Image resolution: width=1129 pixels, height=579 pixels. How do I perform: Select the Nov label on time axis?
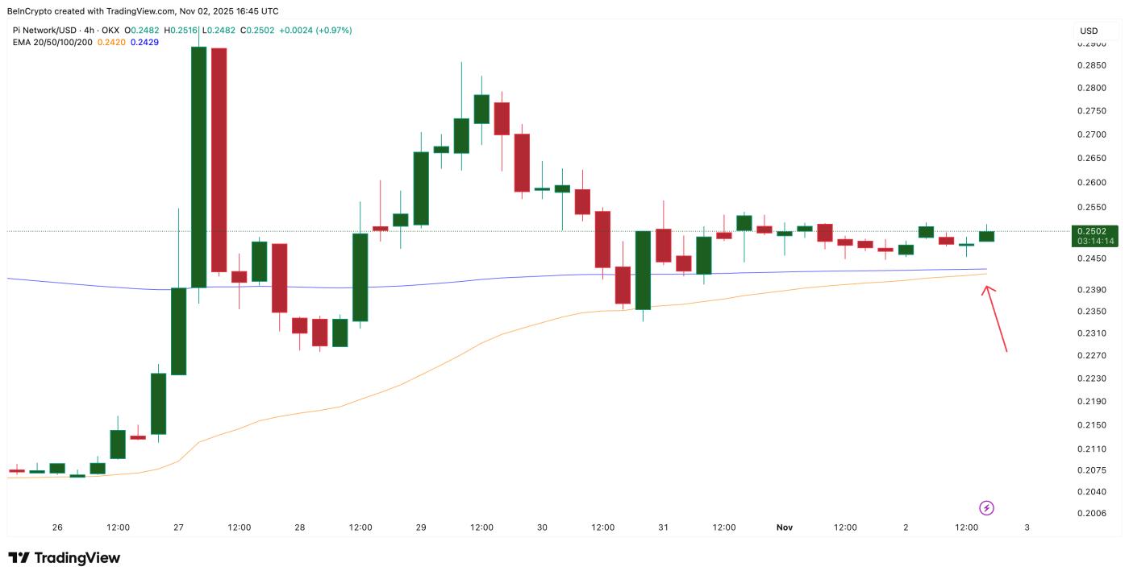tap(785, 527)
